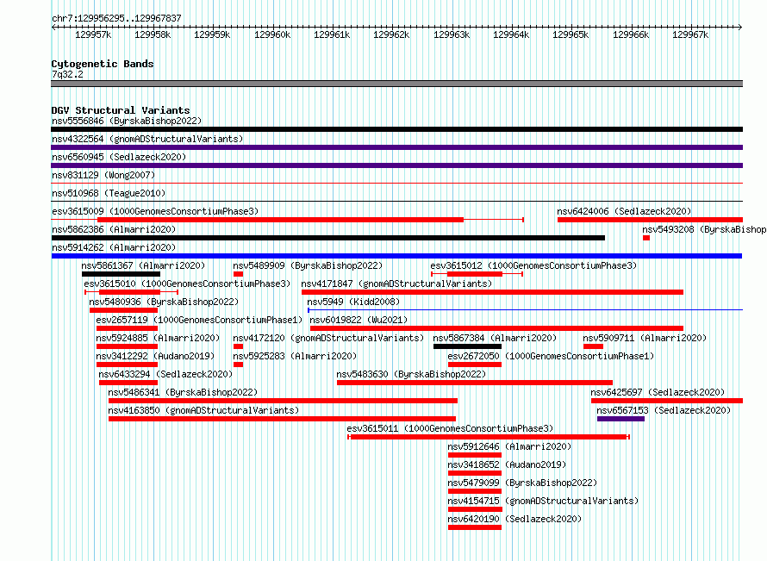Click the nsv5556846 (ByrskaBishop2022) variant label
Screen dimensions: 767x561
(127, 121)
